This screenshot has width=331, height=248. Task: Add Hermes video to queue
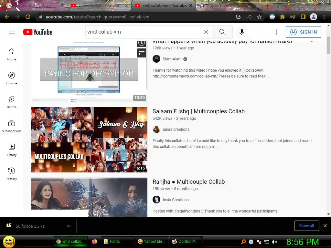coord(142,53)
